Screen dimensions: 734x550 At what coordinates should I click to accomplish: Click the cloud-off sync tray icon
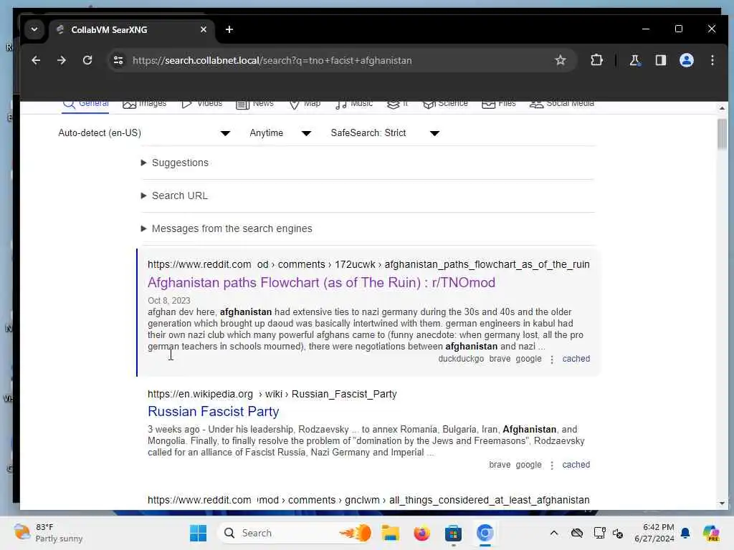pos(577,533)
